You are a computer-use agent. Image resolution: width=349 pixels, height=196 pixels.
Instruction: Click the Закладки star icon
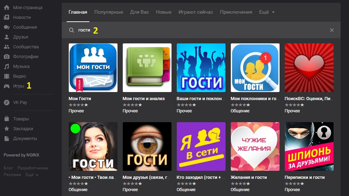(x=7, y=129)
